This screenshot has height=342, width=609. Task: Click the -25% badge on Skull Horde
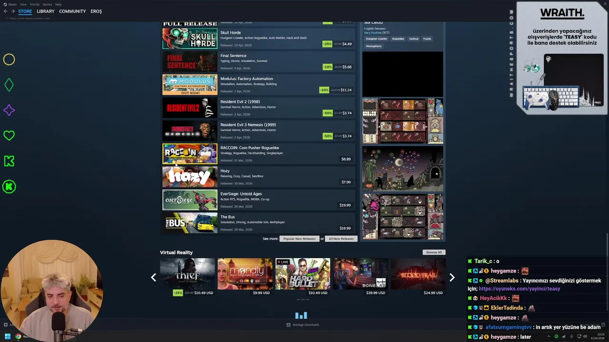pyautogui.click(x=327, y=44)
